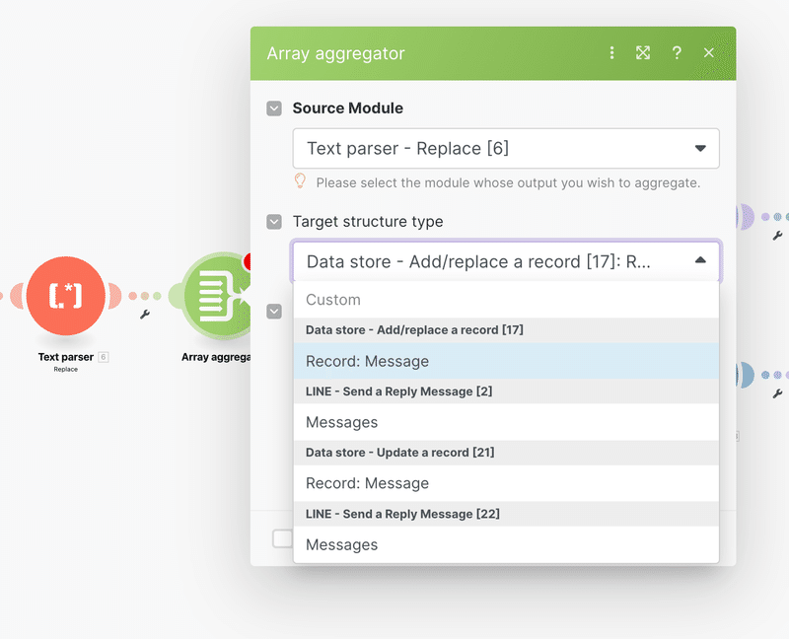The height and width of the screenshot is (639, 789).
Task: Expand the Array aggregator dialog to fullscreen
Action: [643, 53]
